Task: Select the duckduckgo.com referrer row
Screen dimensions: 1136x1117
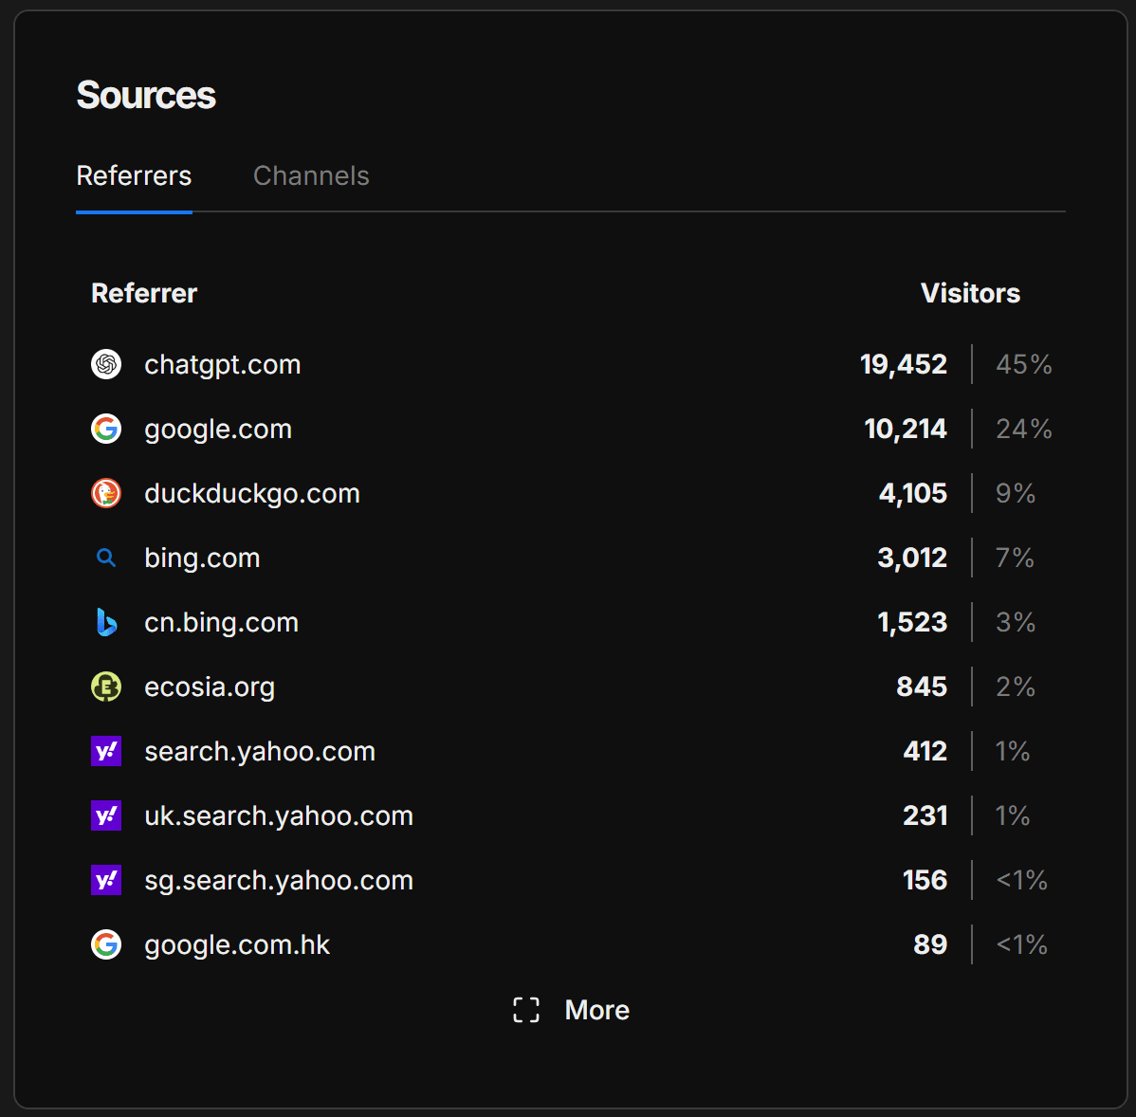Action: click(x=252, y=493)
